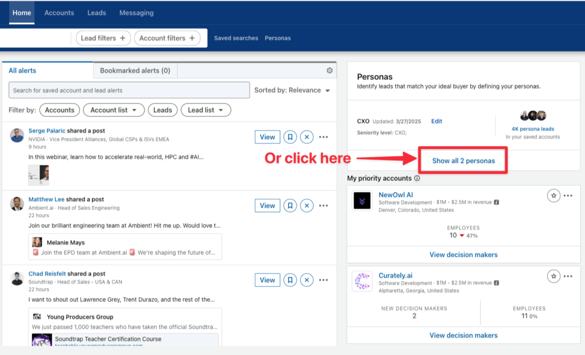Click Young Producers Group logo

pos(37,317)
